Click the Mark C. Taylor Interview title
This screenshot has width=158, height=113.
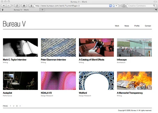point(15,60)
